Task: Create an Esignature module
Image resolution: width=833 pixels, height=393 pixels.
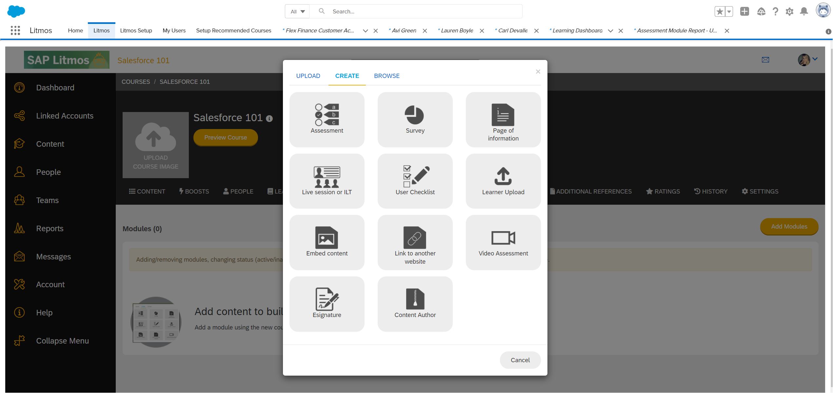Action: click(x=327, y=303)
